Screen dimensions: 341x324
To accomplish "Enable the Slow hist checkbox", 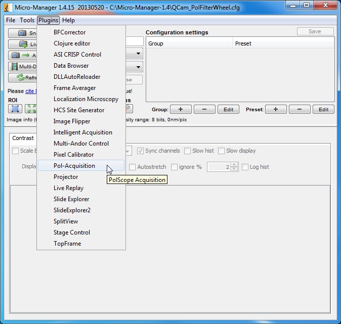I will tap(188, 151).
